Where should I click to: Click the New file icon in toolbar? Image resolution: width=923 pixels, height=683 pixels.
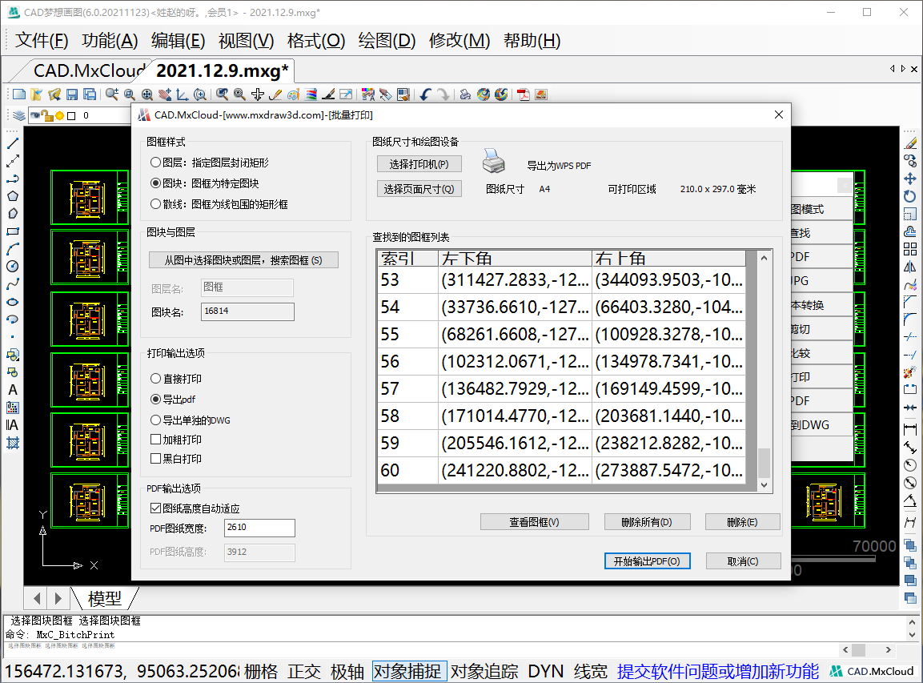tap(19, 94)
